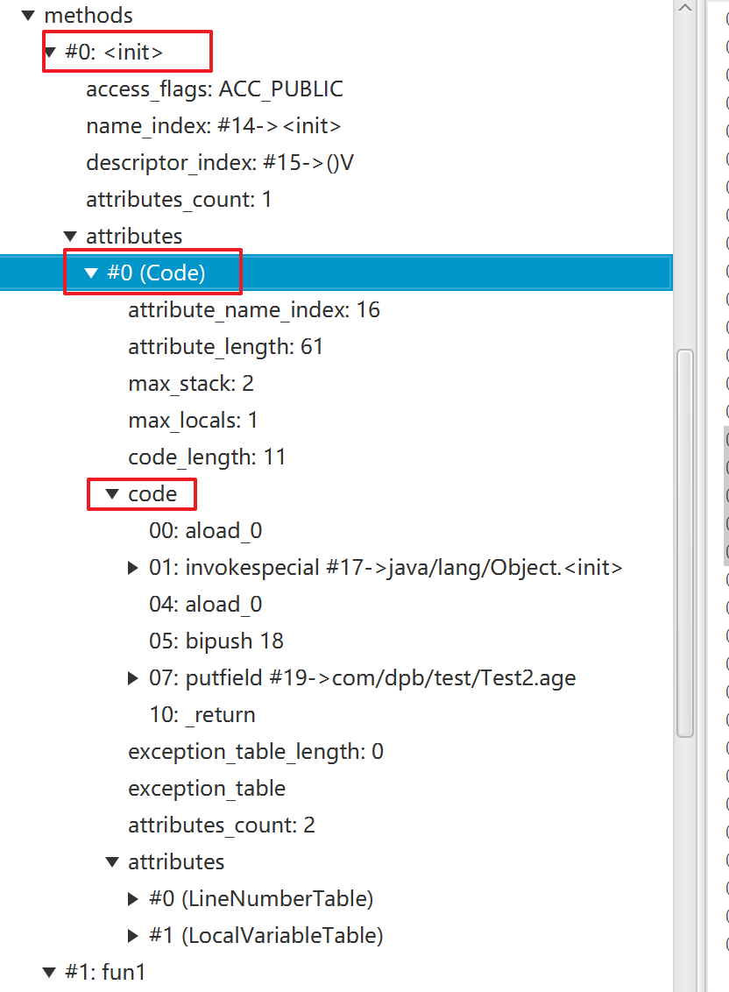Collapse the #1: fun1 method node

point(49,973)
